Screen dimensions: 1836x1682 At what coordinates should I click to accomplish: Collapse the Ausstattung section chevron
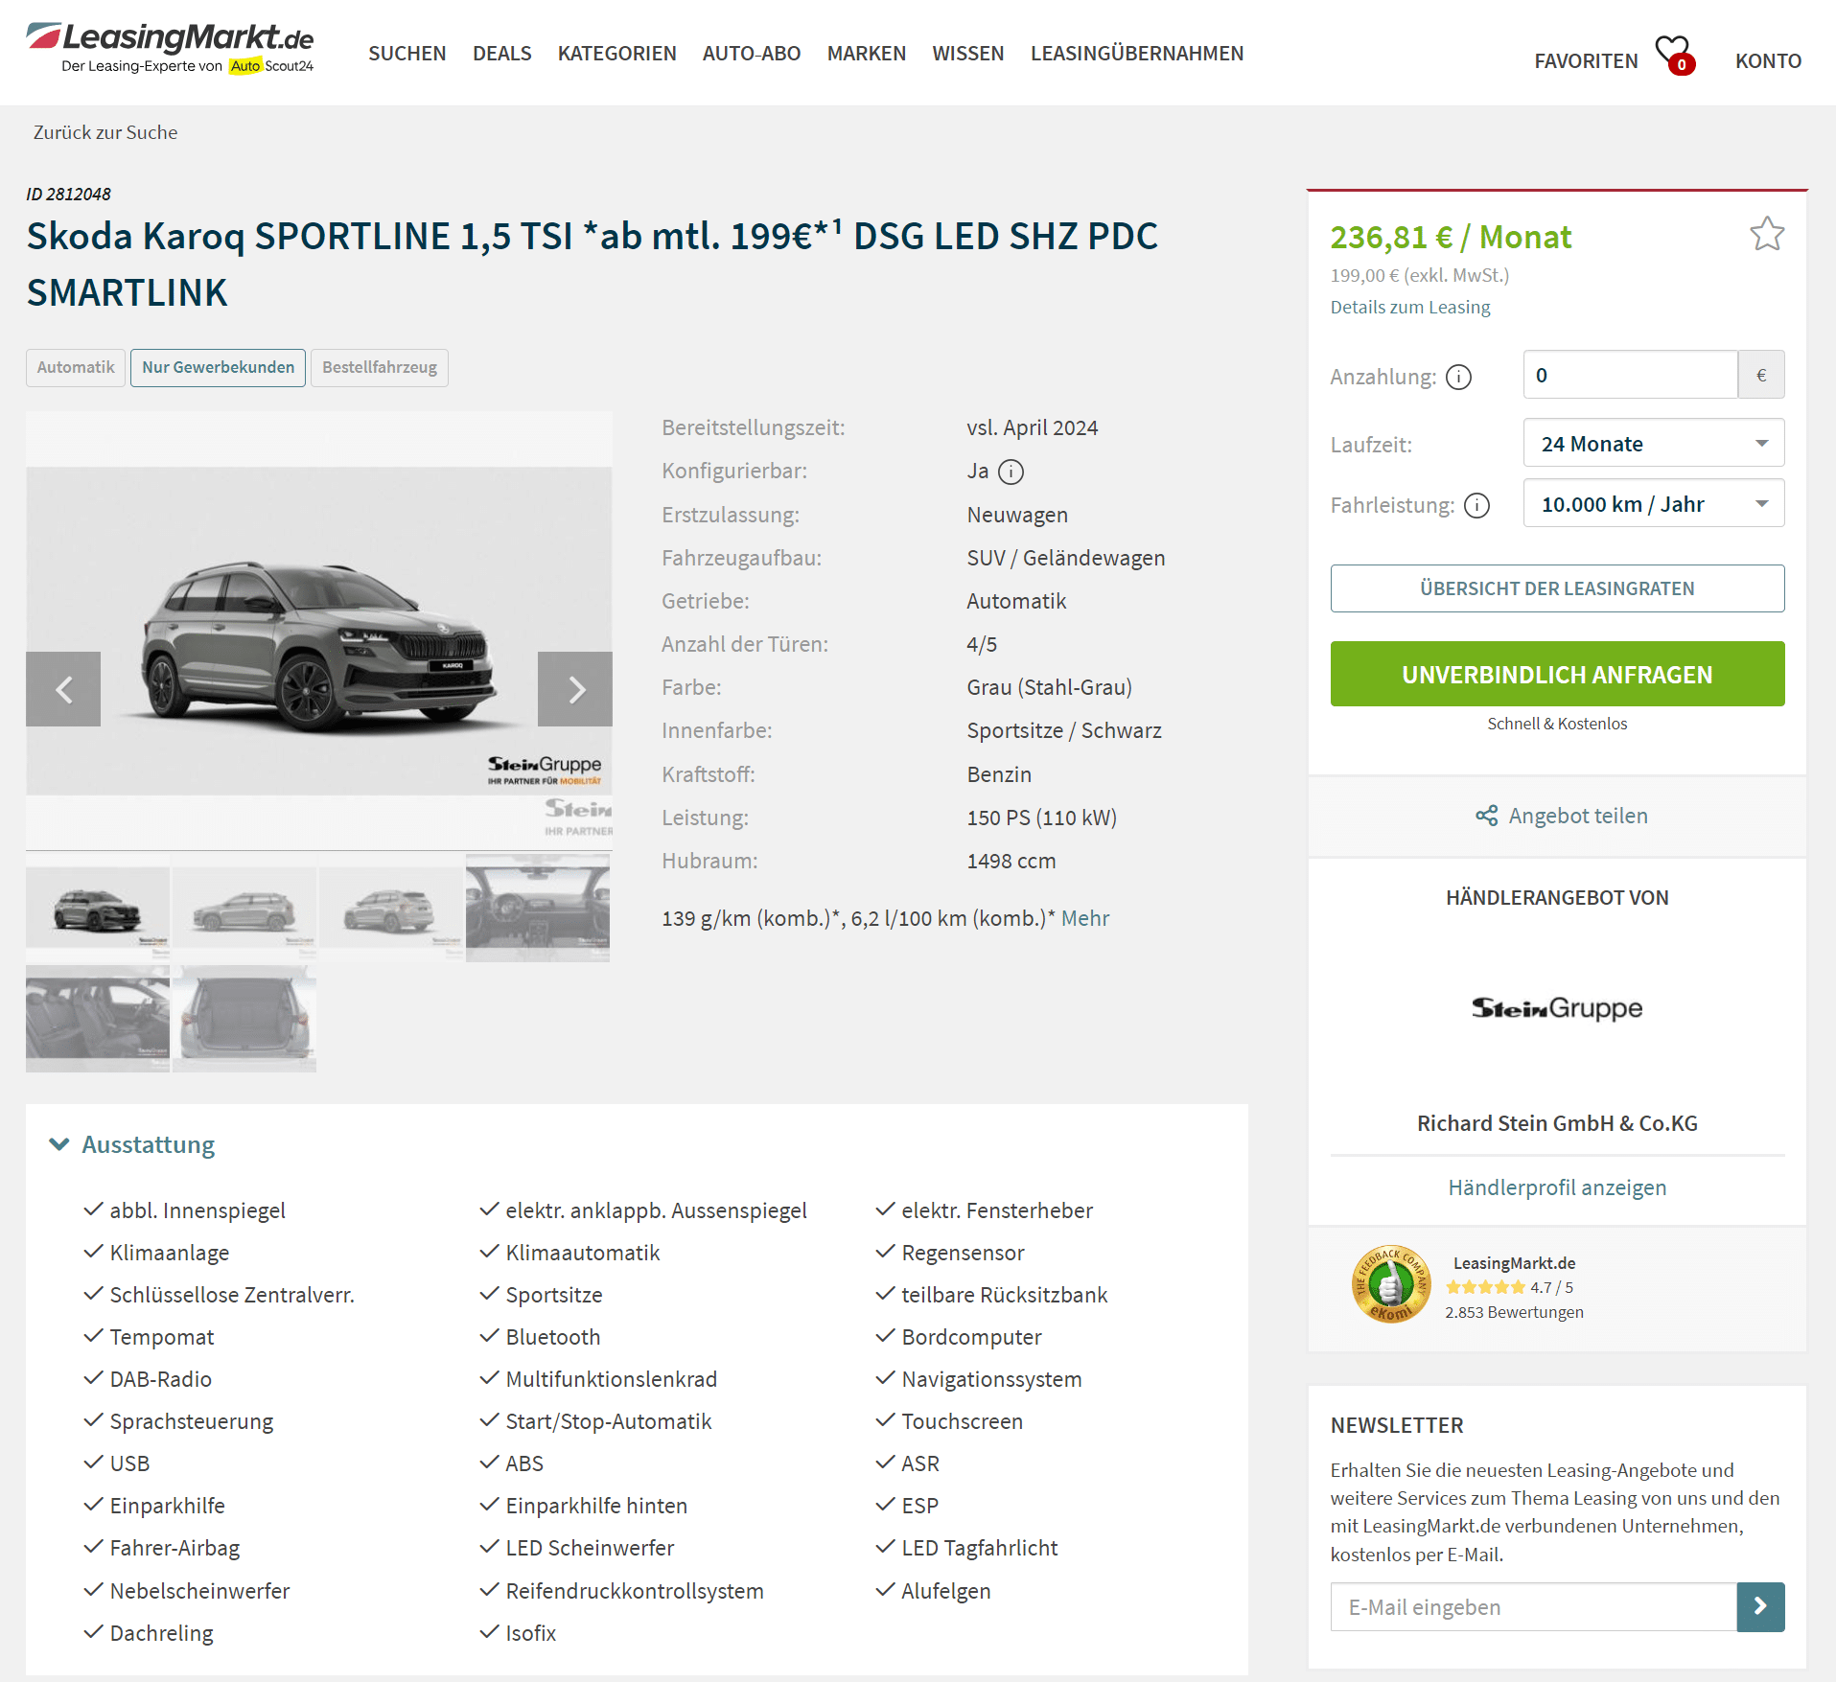(59, 1144)
